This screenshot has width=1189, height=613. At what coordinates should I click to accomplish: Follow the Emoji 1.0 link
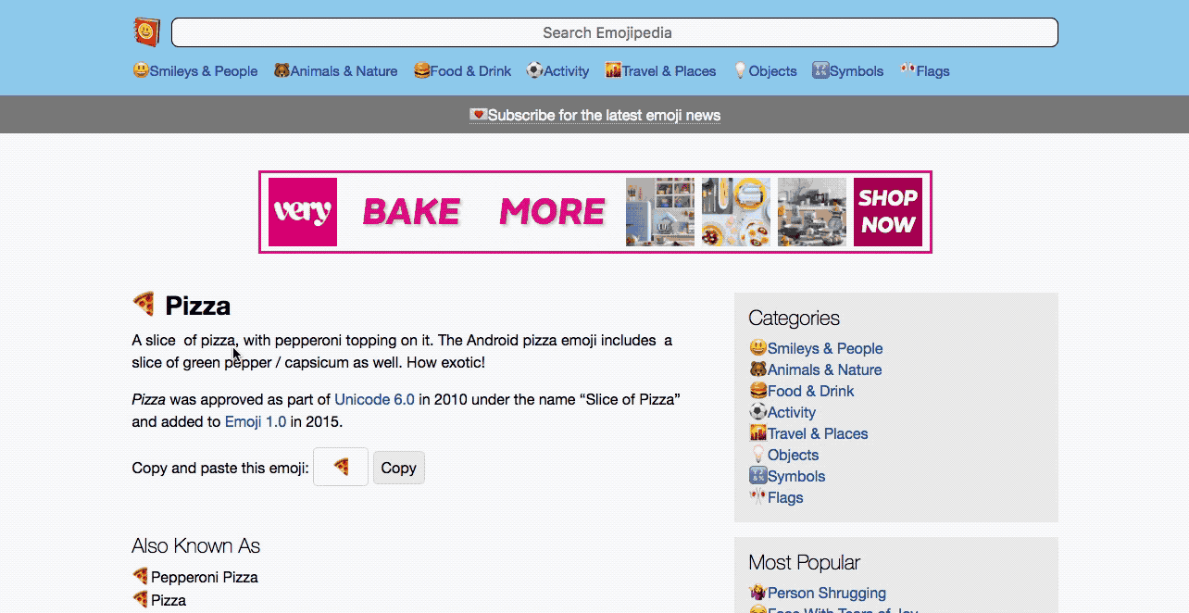pyautogui.click(x=256, y=421)
